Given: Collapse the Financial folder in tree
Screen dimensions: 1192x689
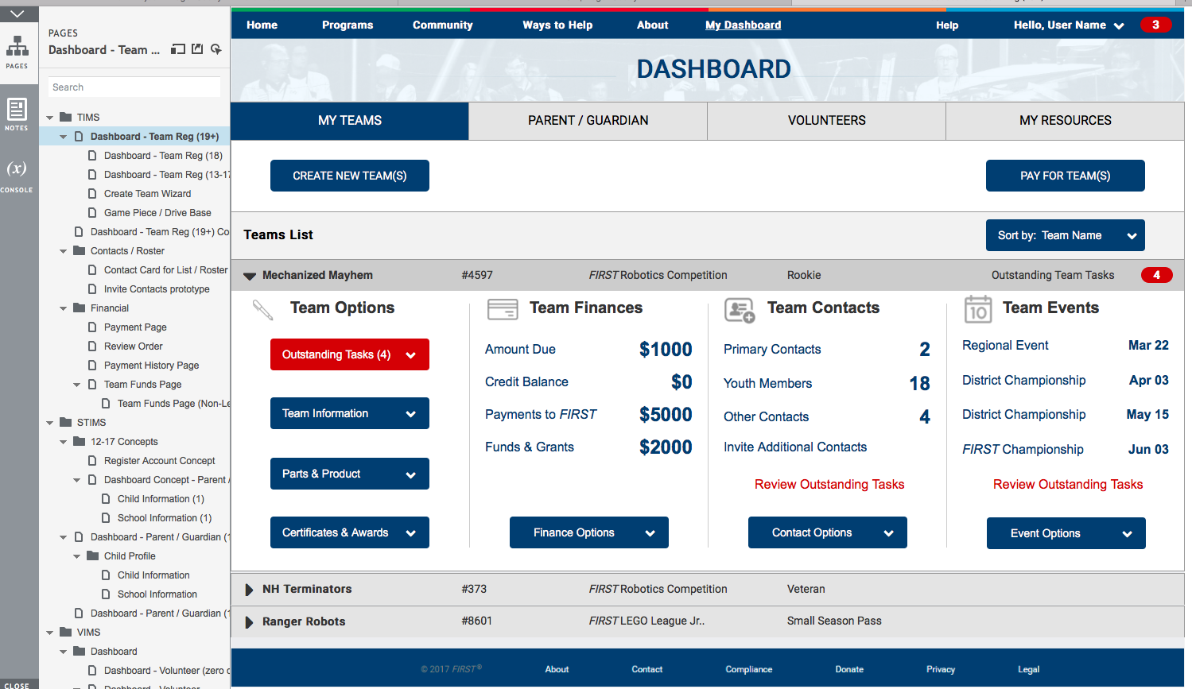Looking at the screenshot, I should click(64, 308).
